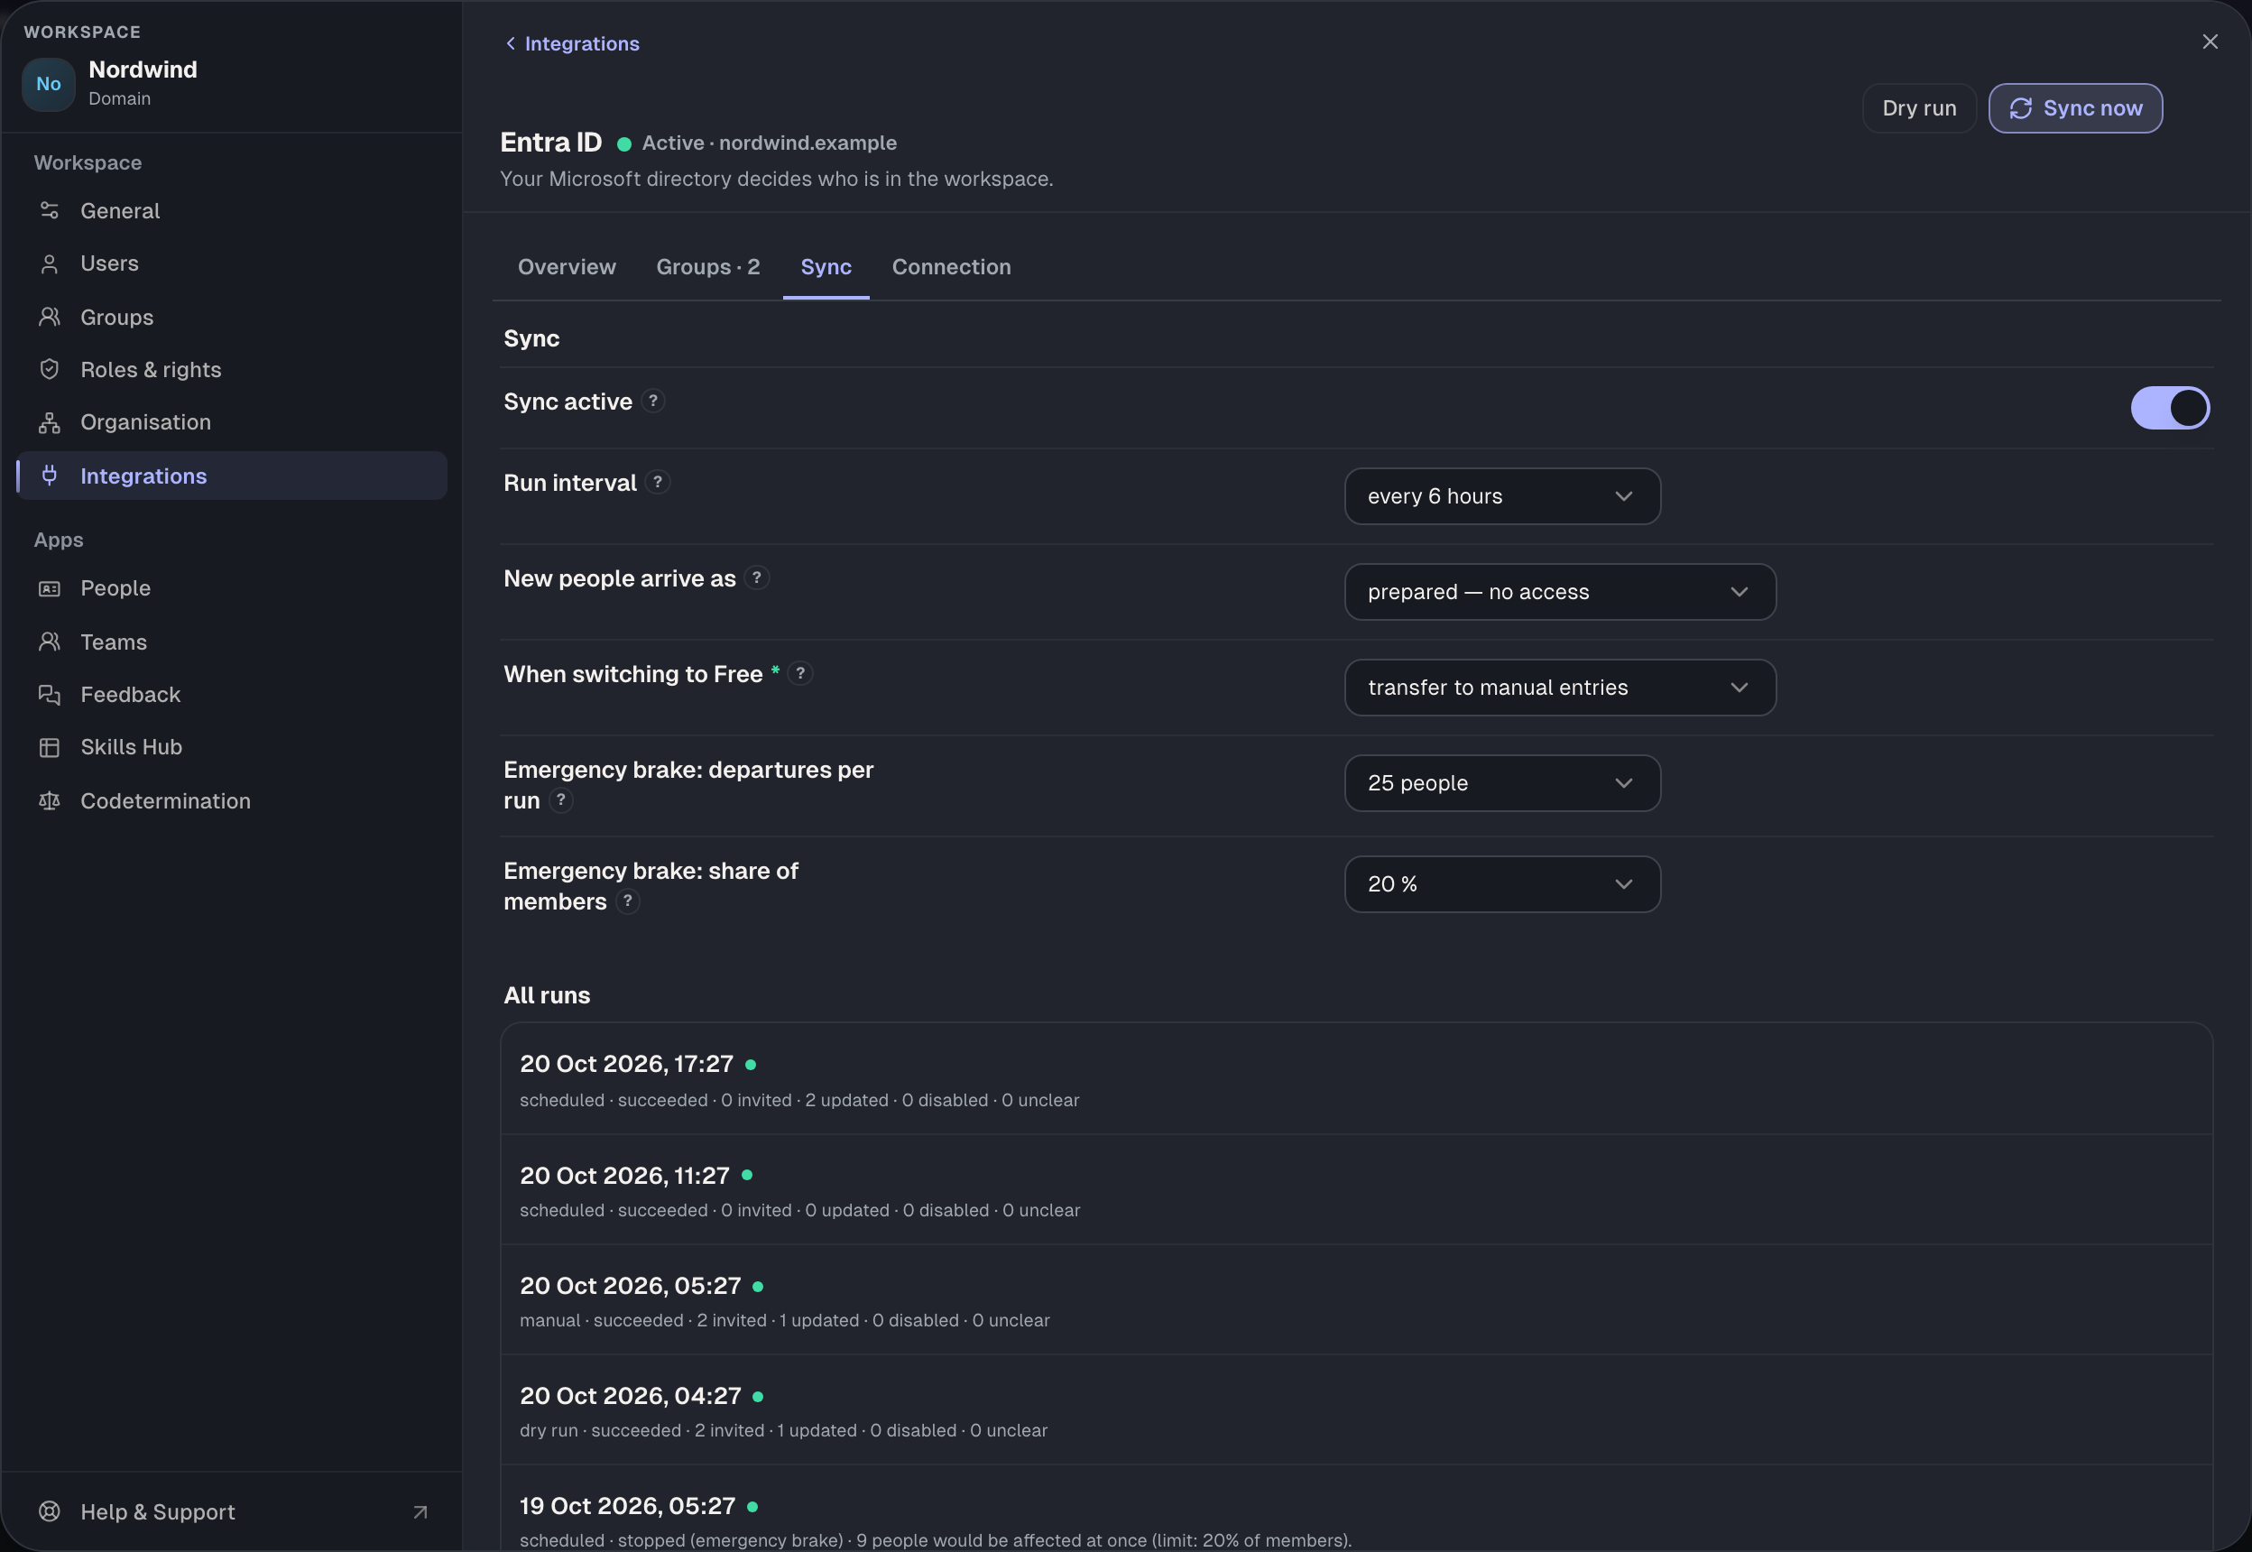Open the 19 Oct 2026, 05:27 stopped run
Image resolution: width=2252 pixels, height=1552 pixels.
tap(1356, 1510)
